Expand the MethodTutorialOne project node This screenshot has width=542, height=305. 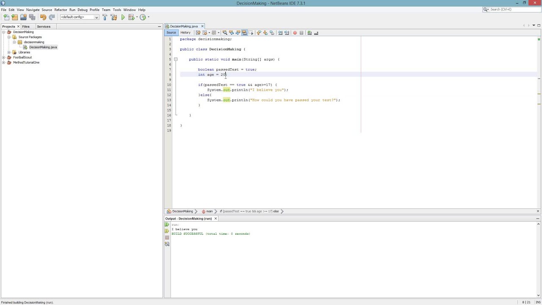pyautogui.click(x=4, y=63)
